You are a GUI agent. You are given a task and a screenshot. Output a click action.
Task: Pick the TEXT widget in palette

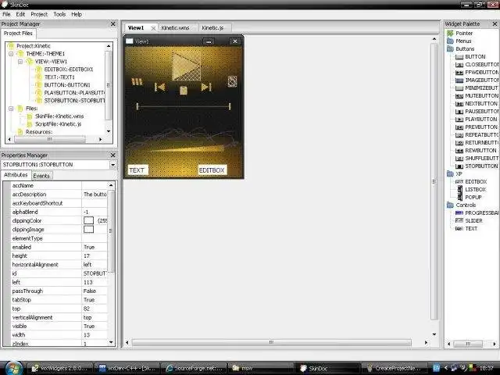click(x=466, y=229)
